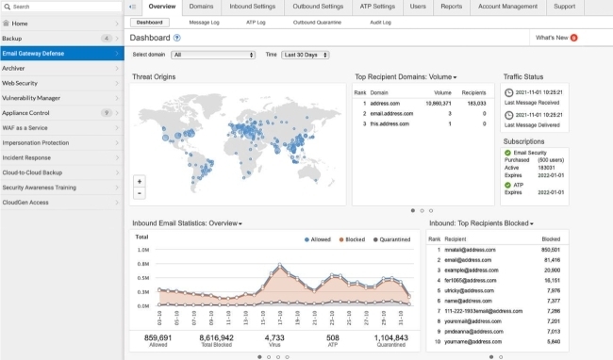
Task: Click the chart data point at 23-10
Action: [332, 276]
